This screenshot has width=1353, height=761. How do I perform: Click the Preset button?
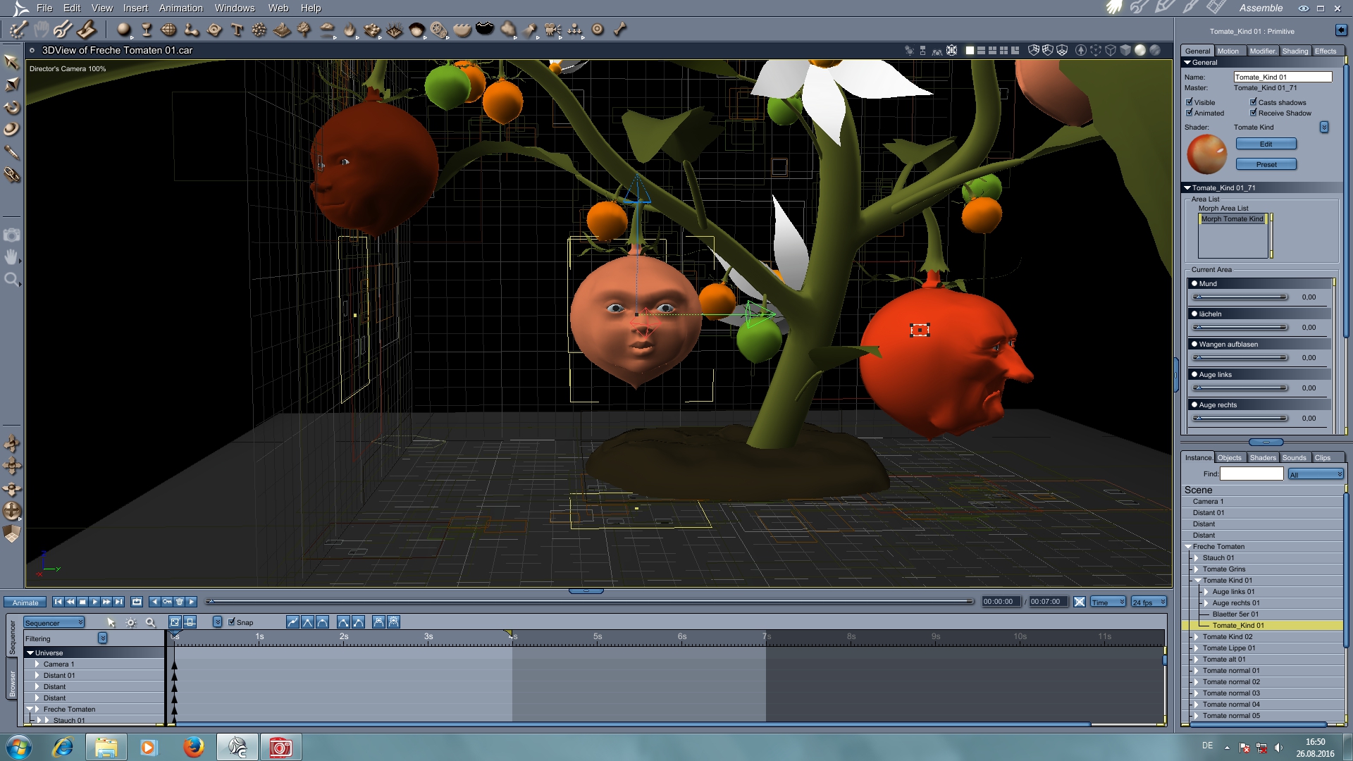1266,165
